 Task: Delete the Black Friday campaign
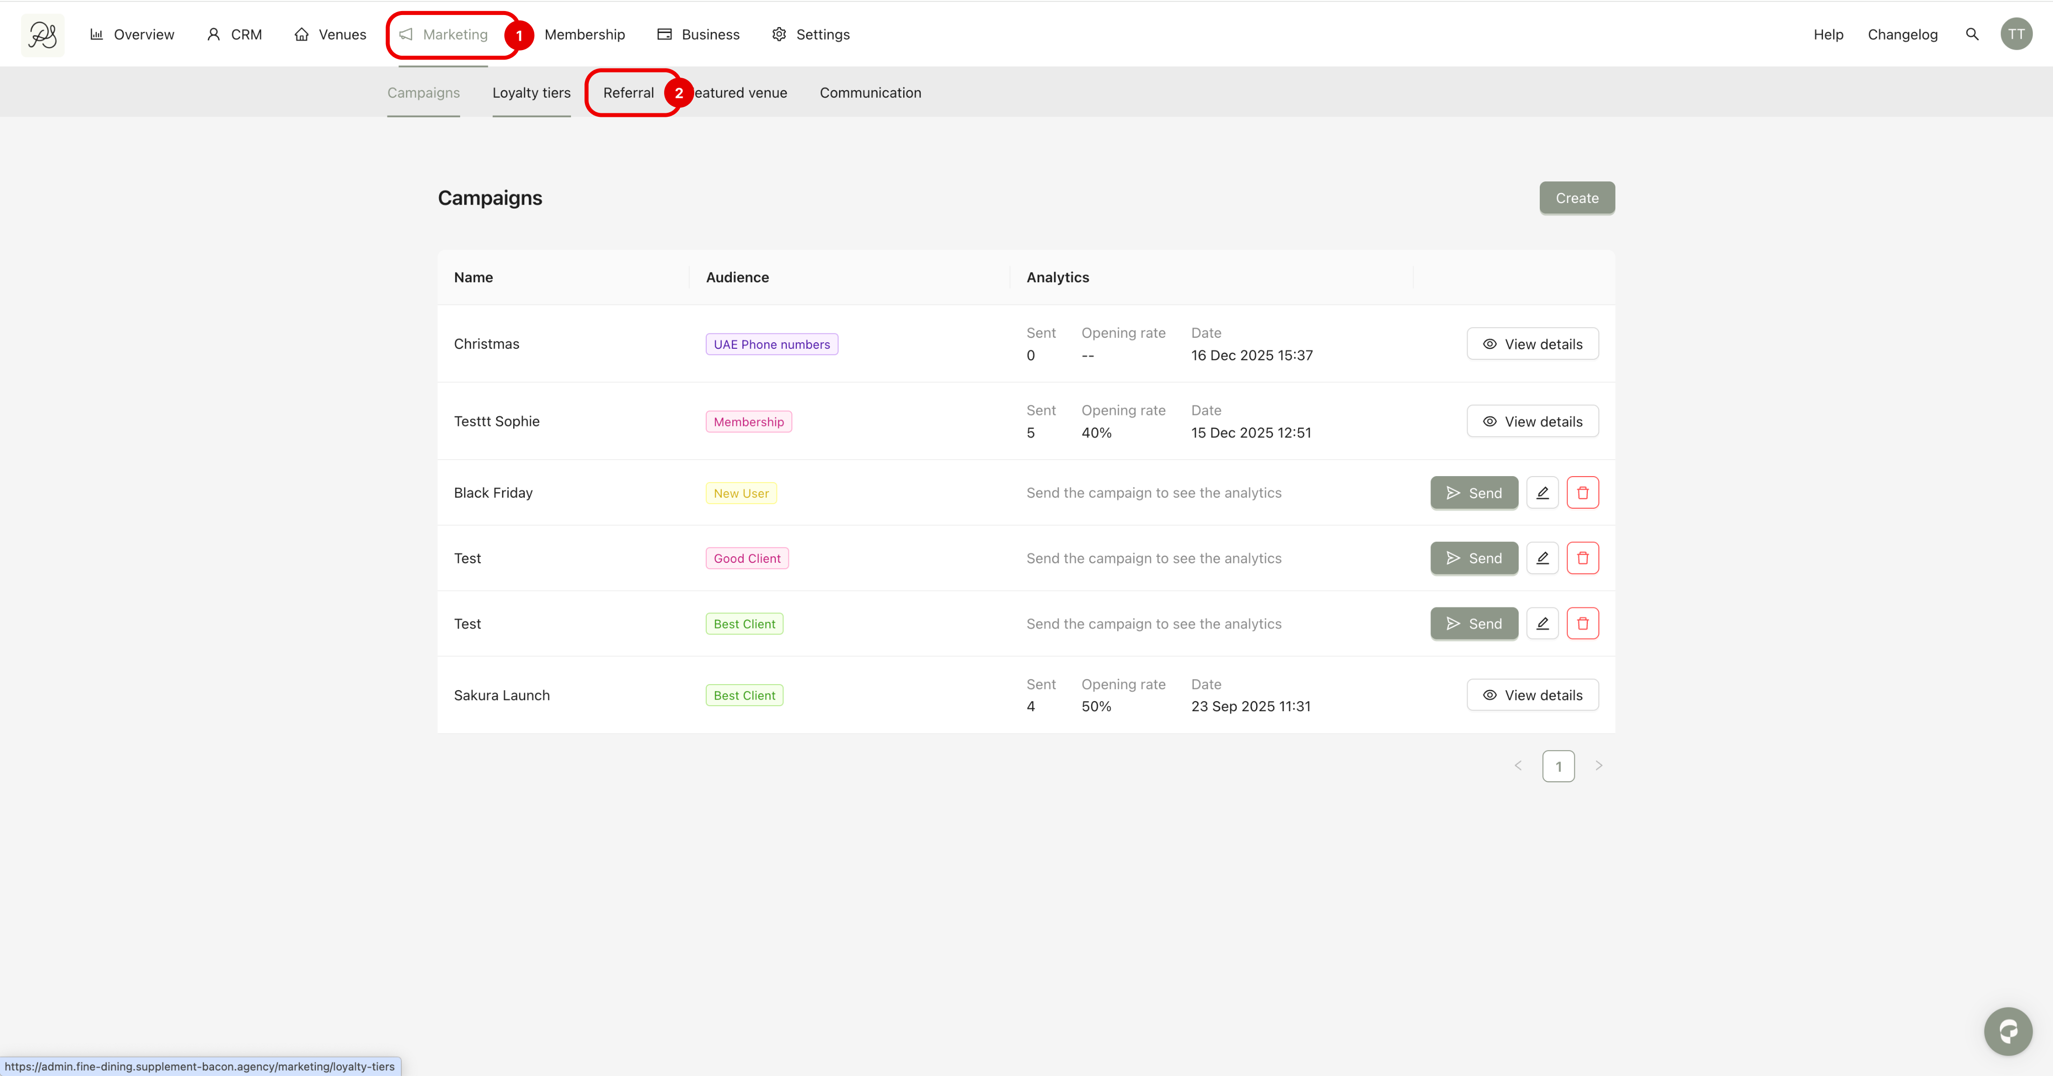click(x=1582, y=493)
